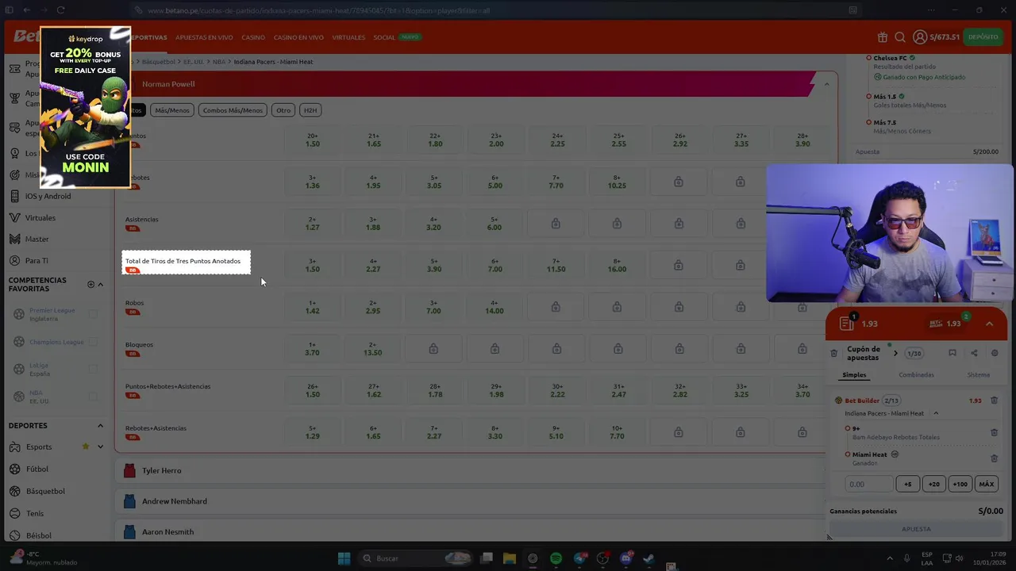
Task: Click the Esports favorite star
Action: [x=86, y=446]
